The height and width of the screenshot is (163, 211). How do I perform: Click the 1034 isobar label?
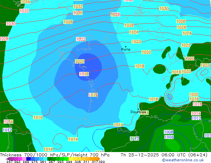(x=25, y=2)
